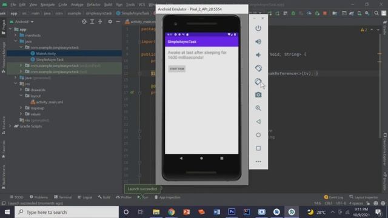Expand the drawable folder

click(x=21, y=90)
